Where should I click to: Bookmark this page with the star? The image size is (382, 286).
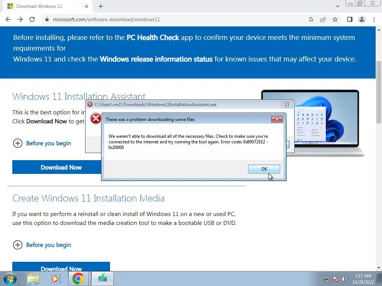click(335, 19)
